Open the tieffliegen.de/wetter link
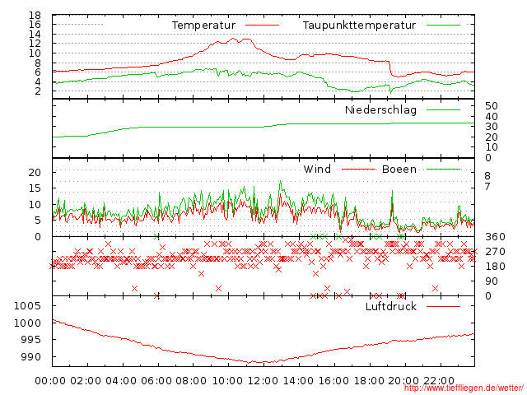527x395 pixels. [x=464, y=388]
